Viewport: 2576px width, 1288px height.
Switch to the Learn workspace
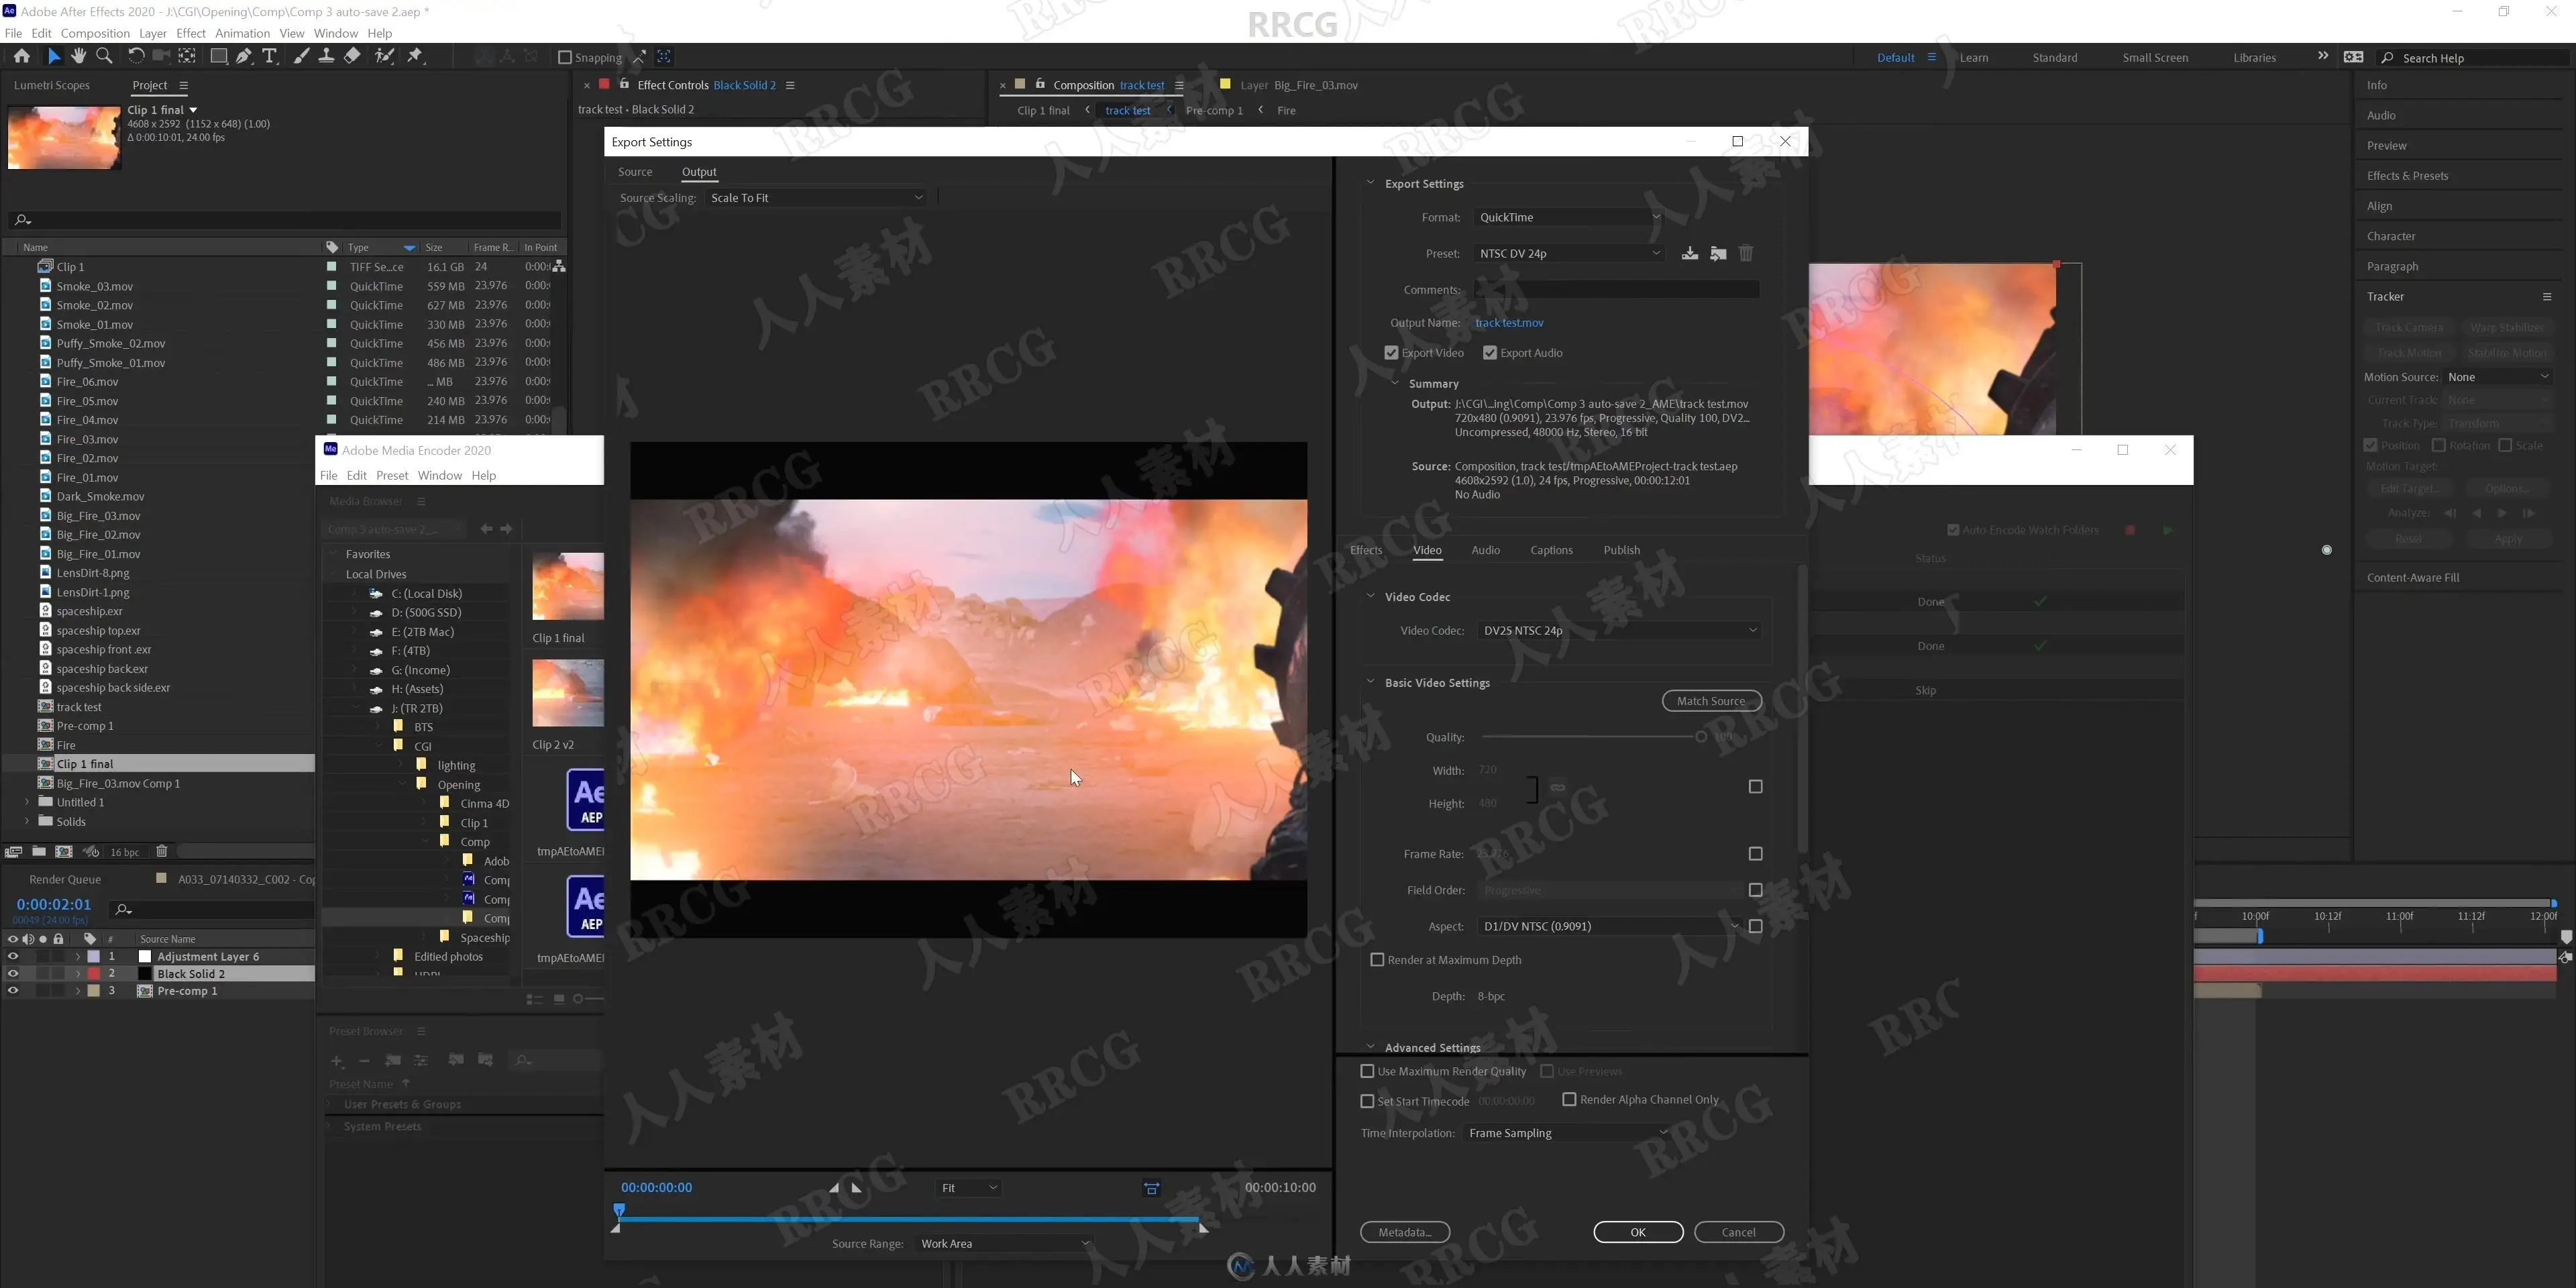(1973, 58)
